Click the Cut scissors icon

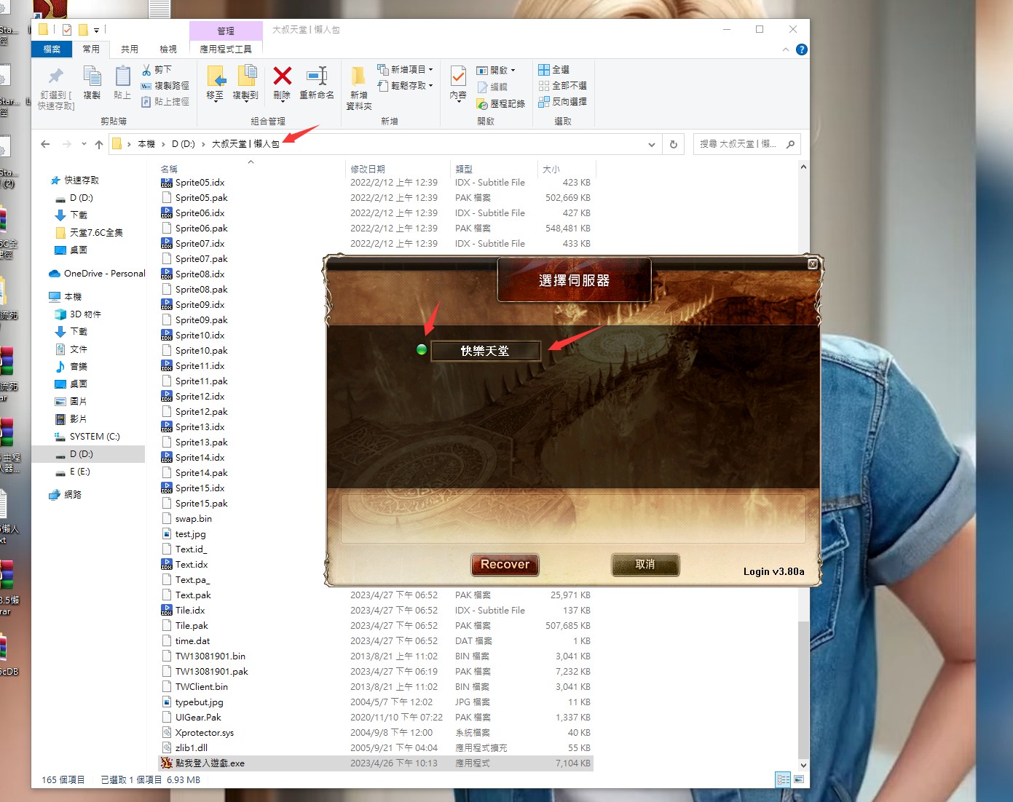point(146,70)
